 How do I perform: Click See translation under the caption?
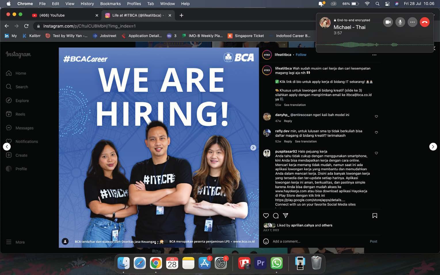point(295,105)
